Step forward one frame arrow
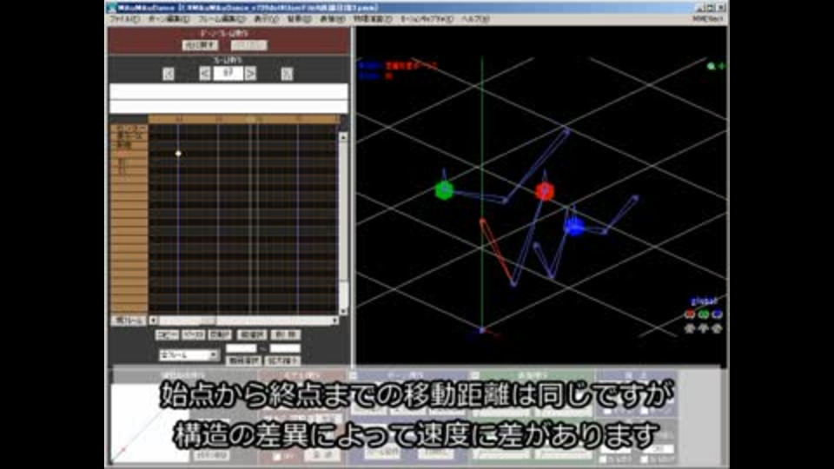834x469 pixels. click(x=250, y=74)
